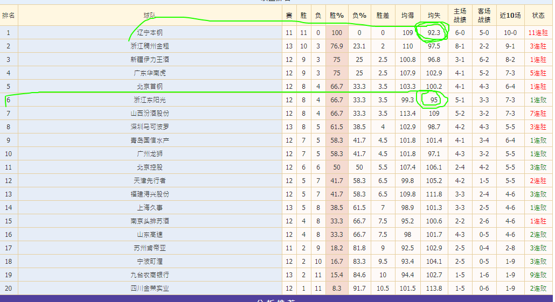This screenshot has width=555, height=302.
Task: Click the 6-2 away record cell
Action: click(484, 59)
